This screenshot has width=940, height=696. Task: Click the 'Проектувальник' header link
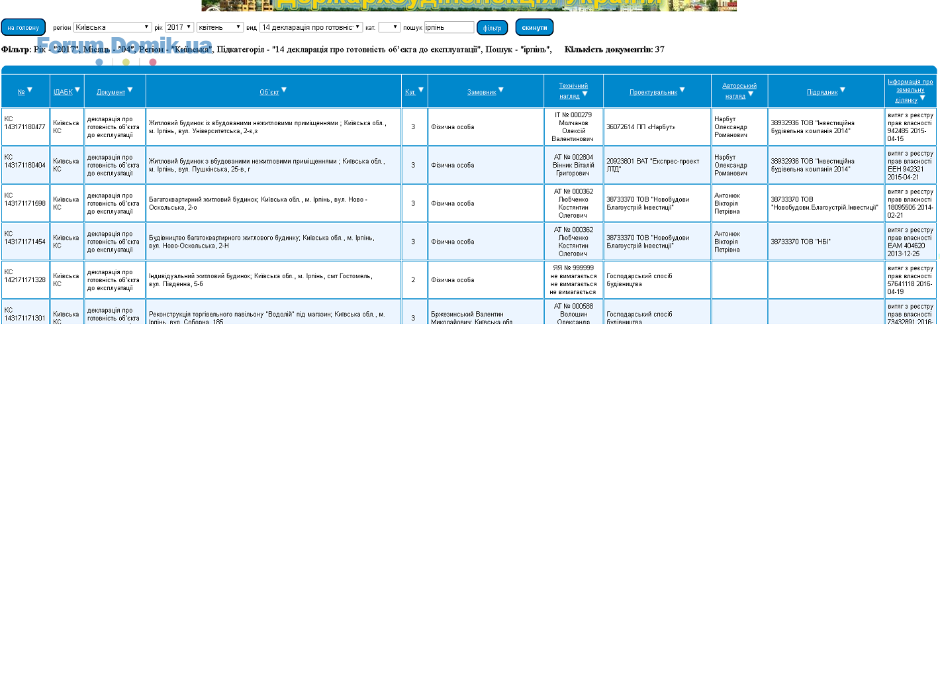click(653, 92)
